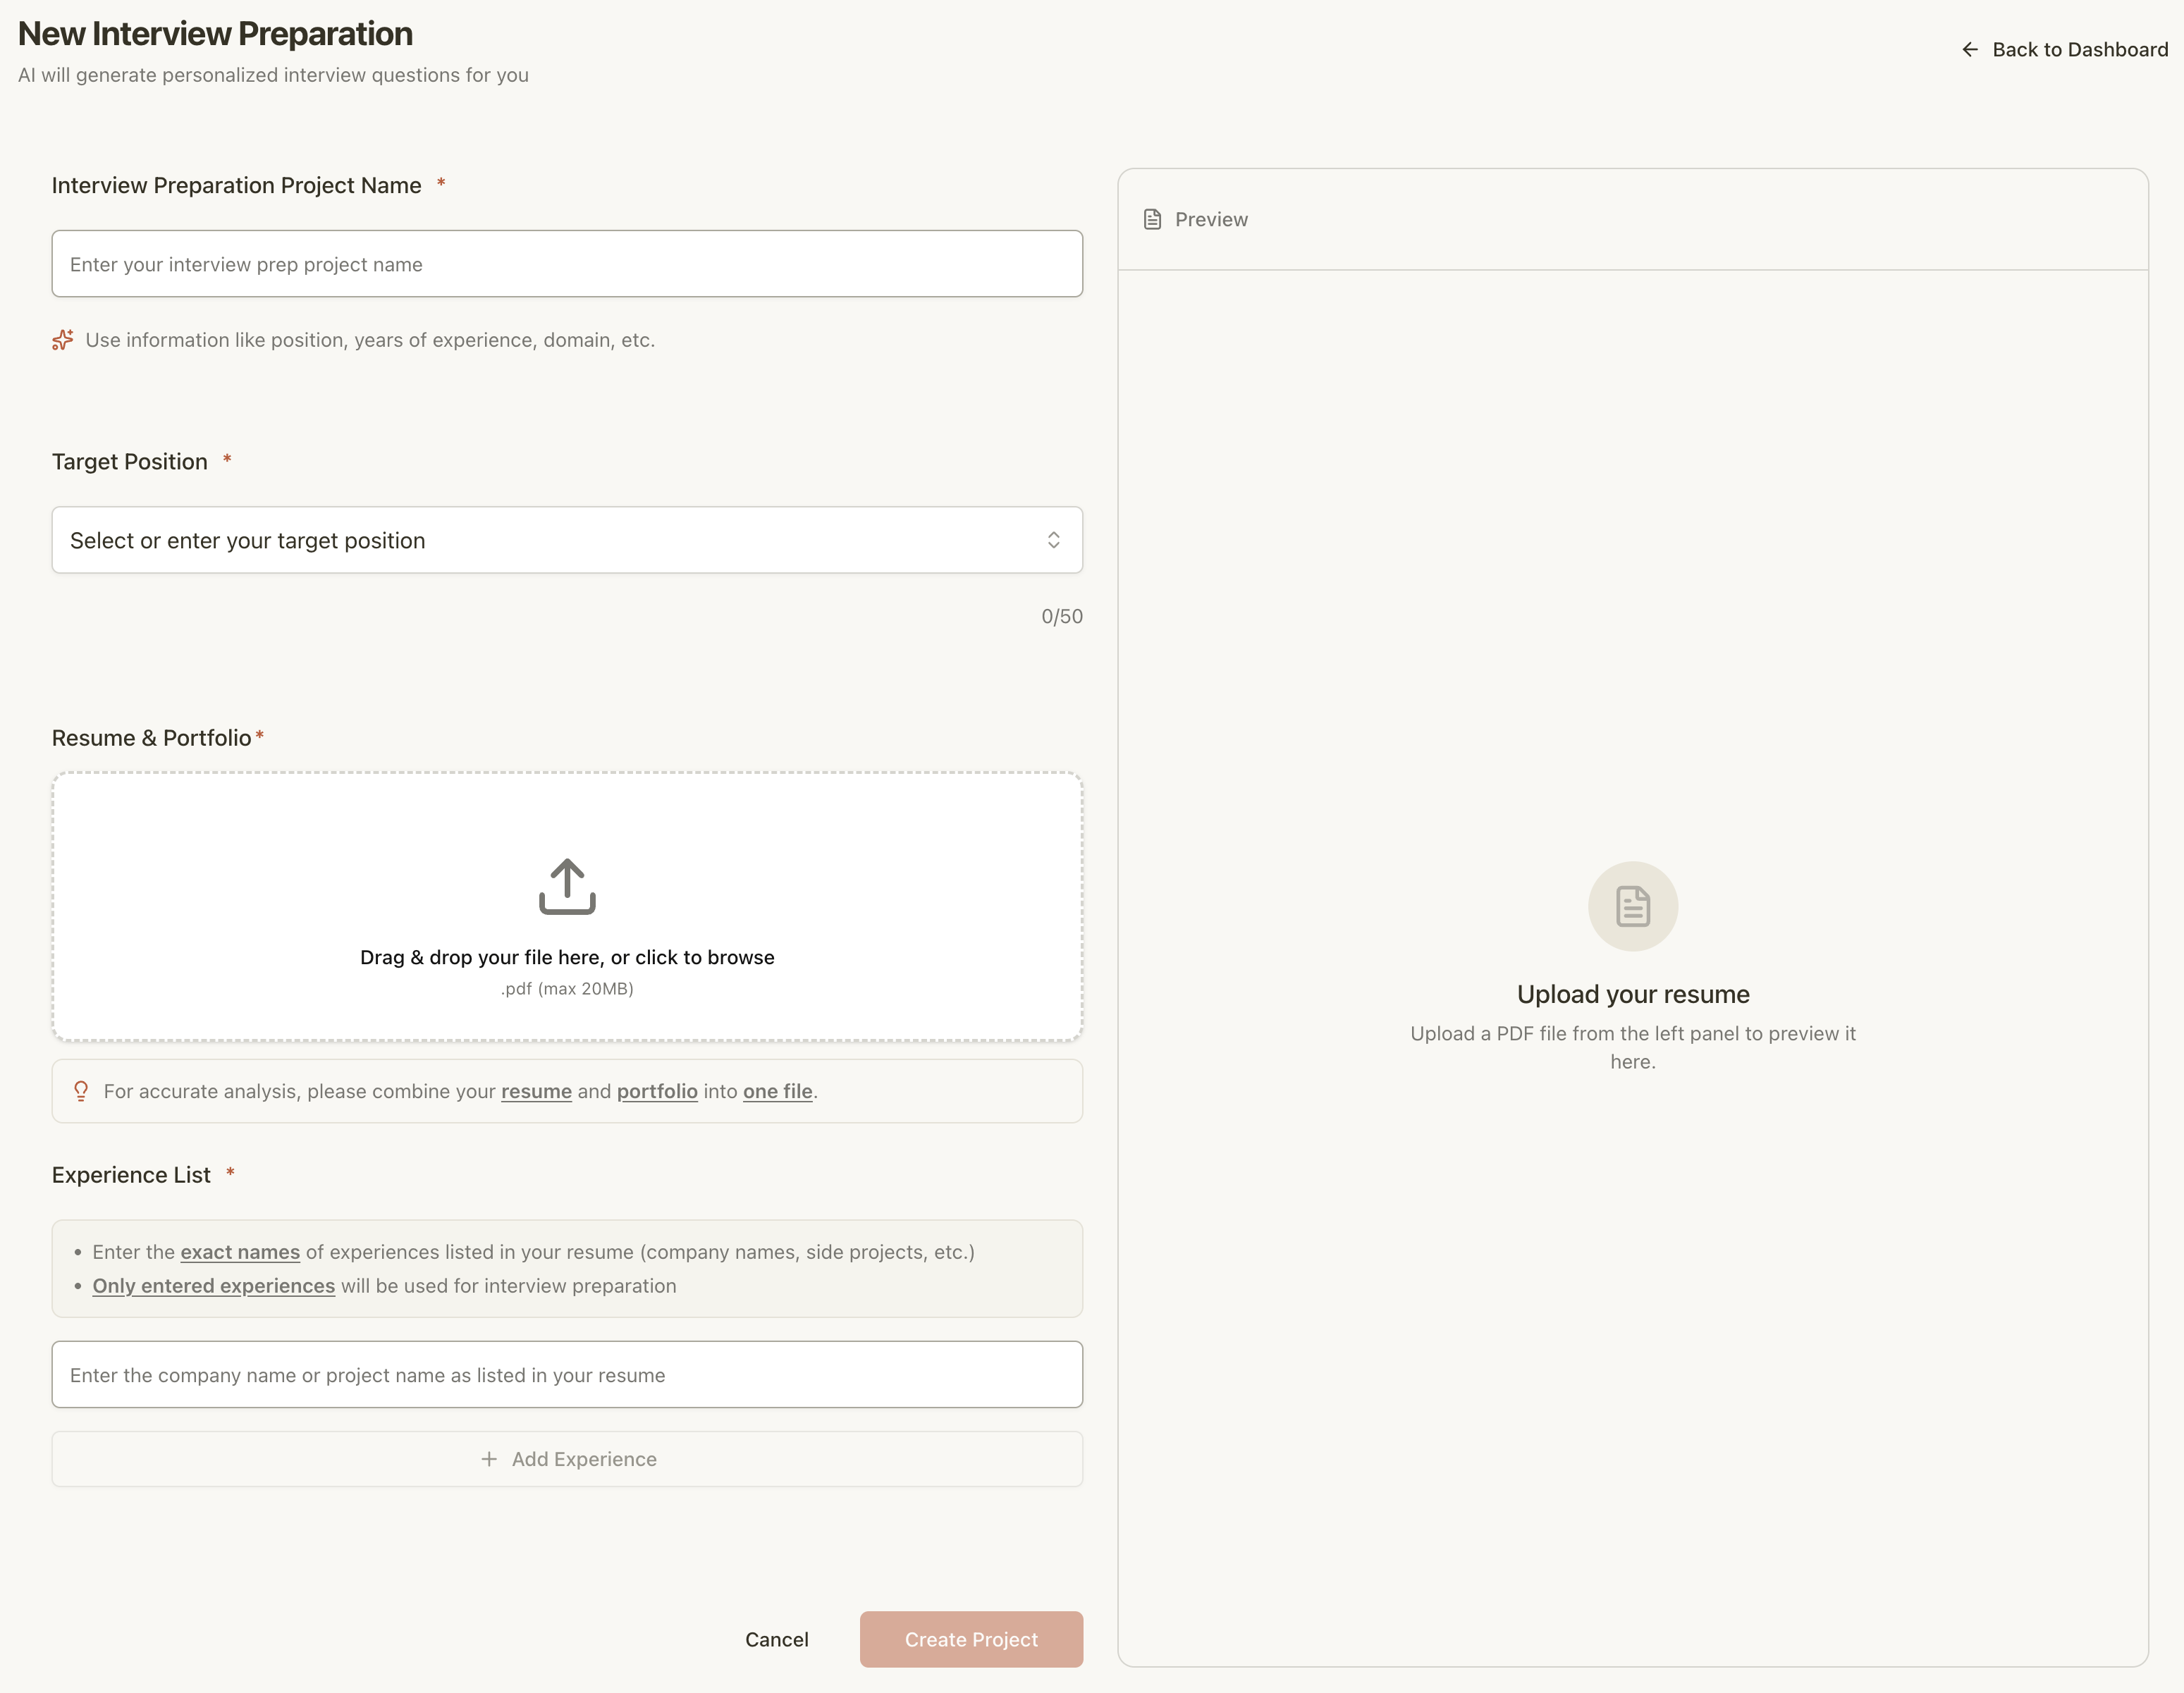Navigate to Back to Dashboard
The image size is (2184, 1693).
[2080, 49]
